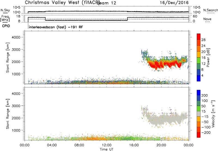Click the '12:00' time tick label
The width and height of the screenshot is (218, 151).
(107, 145)
